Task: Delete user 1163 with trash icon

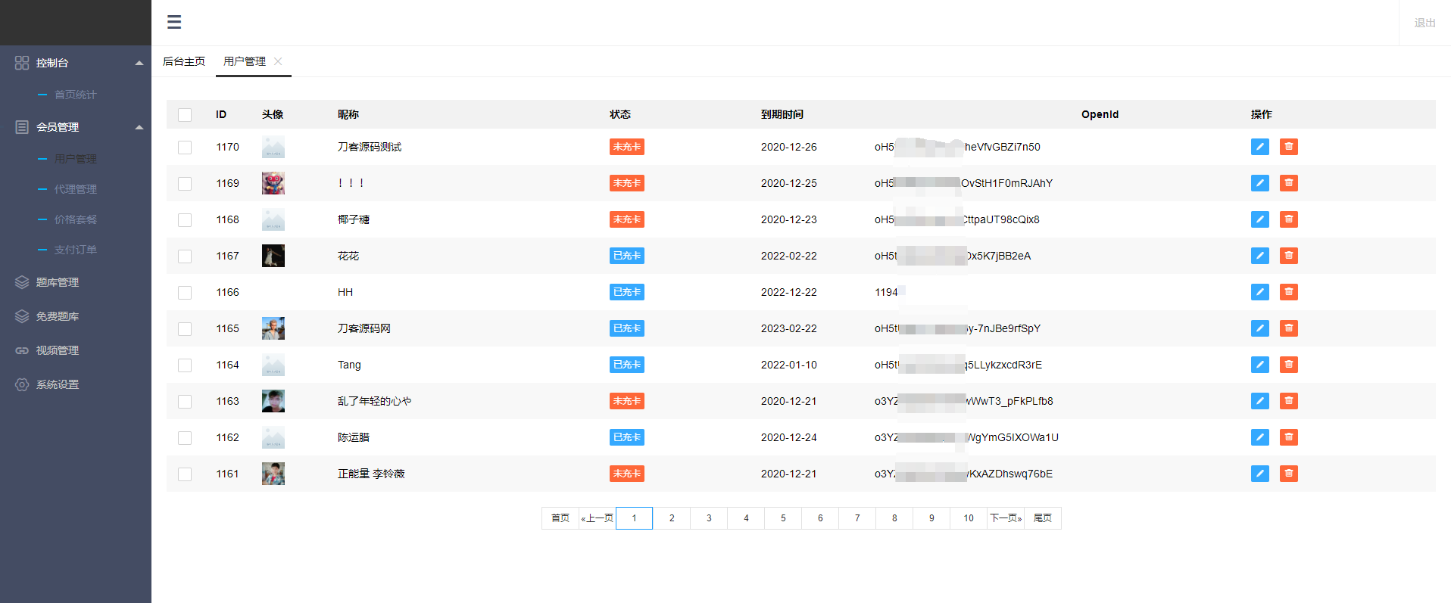Action: [1289, 401]
